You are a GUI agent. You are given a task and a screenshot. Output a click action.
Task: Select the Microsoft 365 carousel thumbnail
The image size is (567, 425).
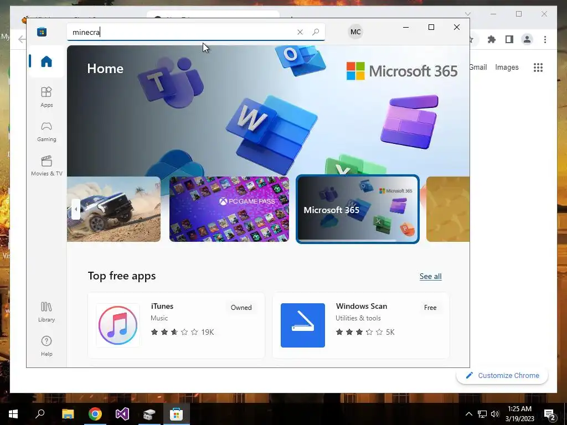click(x=357, y=209)
